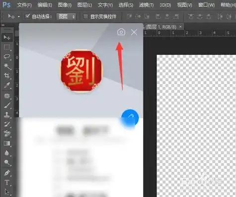Image resolution: width=236 pixels, height=197 pixels.
Task: Align top edges in options bar
Action: click(x=129, y=16)
